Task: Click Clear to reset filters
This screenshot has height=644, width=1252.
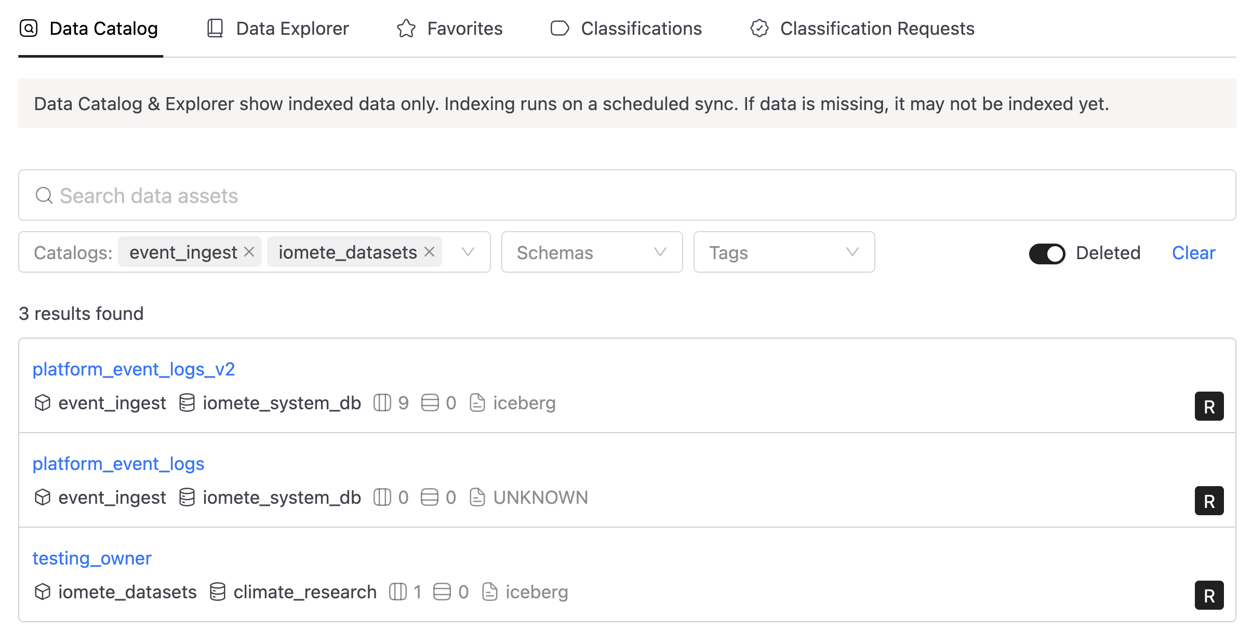Action: click(1193, 253)
